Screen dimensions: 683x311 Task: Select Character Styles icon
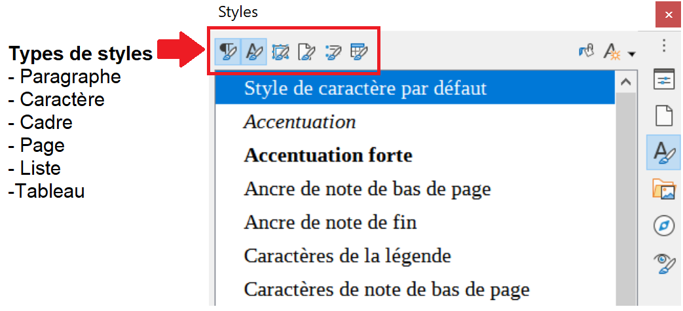[254, 52]
